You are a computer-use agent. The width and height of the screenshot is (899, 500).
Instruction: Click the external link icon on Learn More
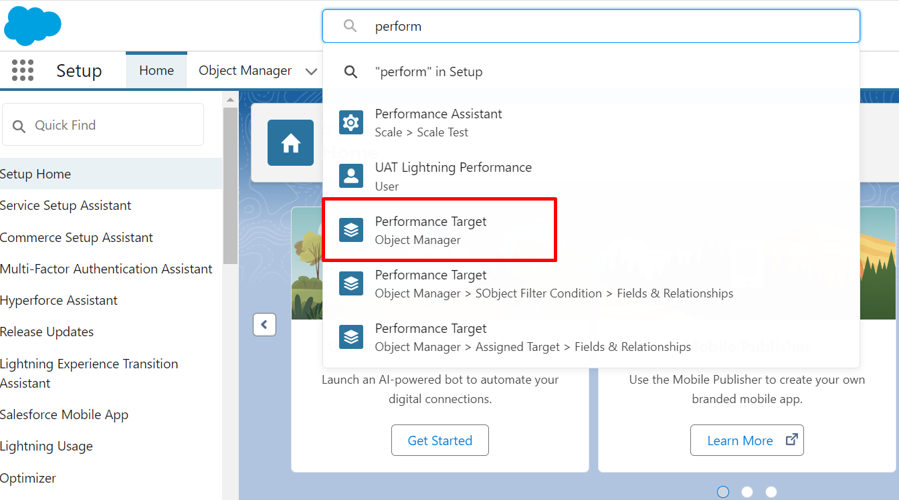tap(791, 440)
